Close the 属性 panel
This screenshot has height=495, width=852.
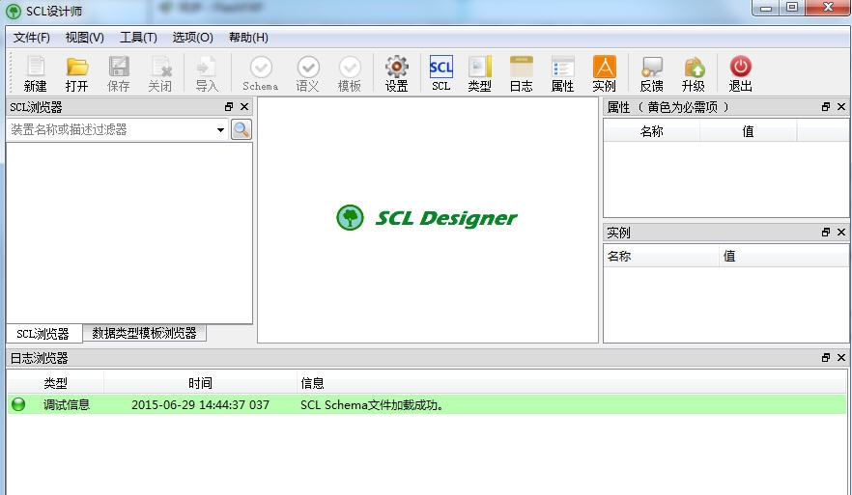[x=841, y=107]
